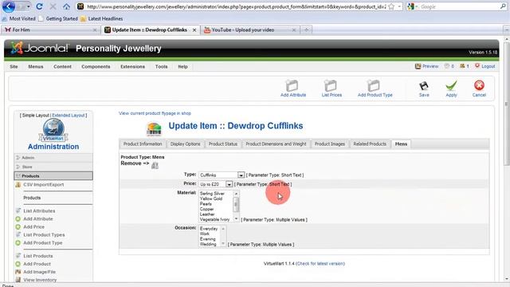This screenshot has width=510, height=287.
Task: Switch to the Product Information tab
Action: tap(143, 143)
